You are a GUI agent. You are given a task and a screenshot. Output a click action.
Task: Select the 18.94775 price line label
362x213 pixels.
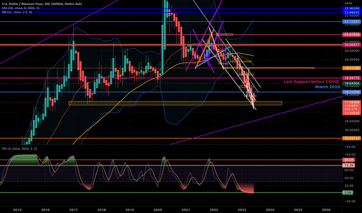coord(352,78)
